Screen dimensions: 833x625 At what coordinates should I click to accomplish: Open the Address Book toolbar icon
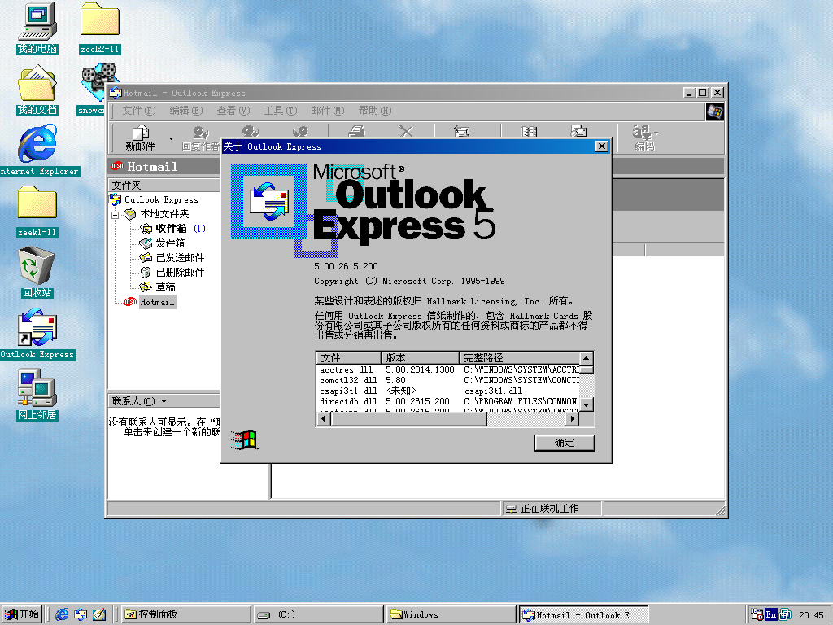click(529, 133)
